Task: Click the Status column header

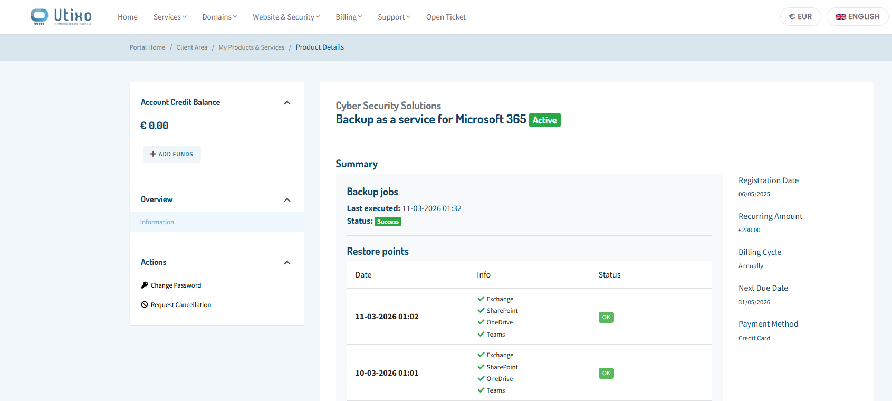Action: coord(609,275)
